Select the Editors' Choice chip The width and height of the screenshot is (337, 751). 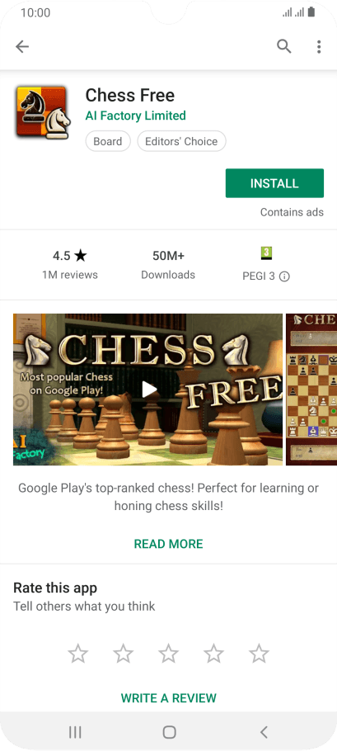(x=181, y=141)
